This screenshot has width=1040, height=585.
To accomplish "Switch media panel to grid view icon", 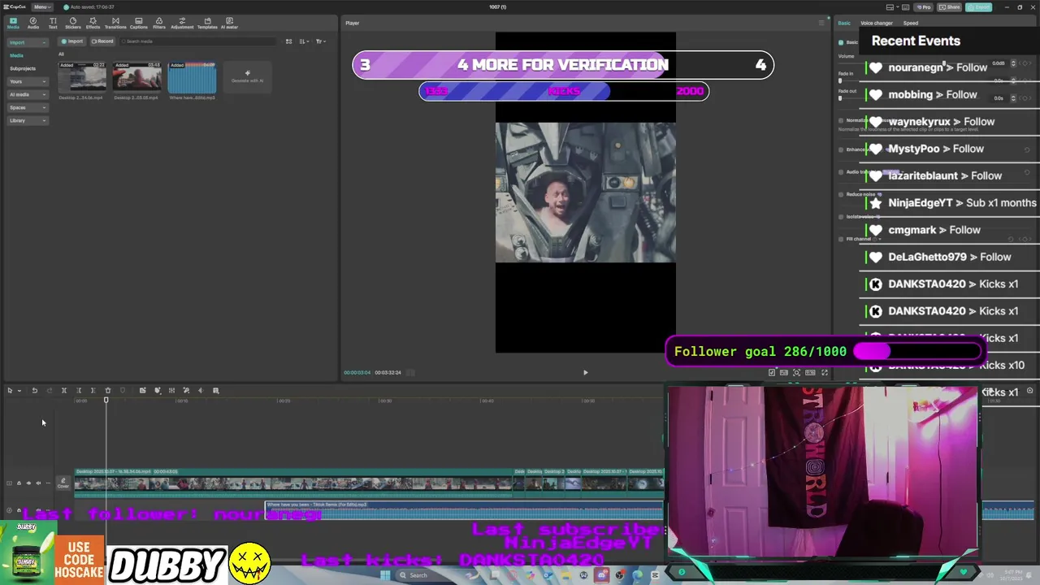I will 288,41.
